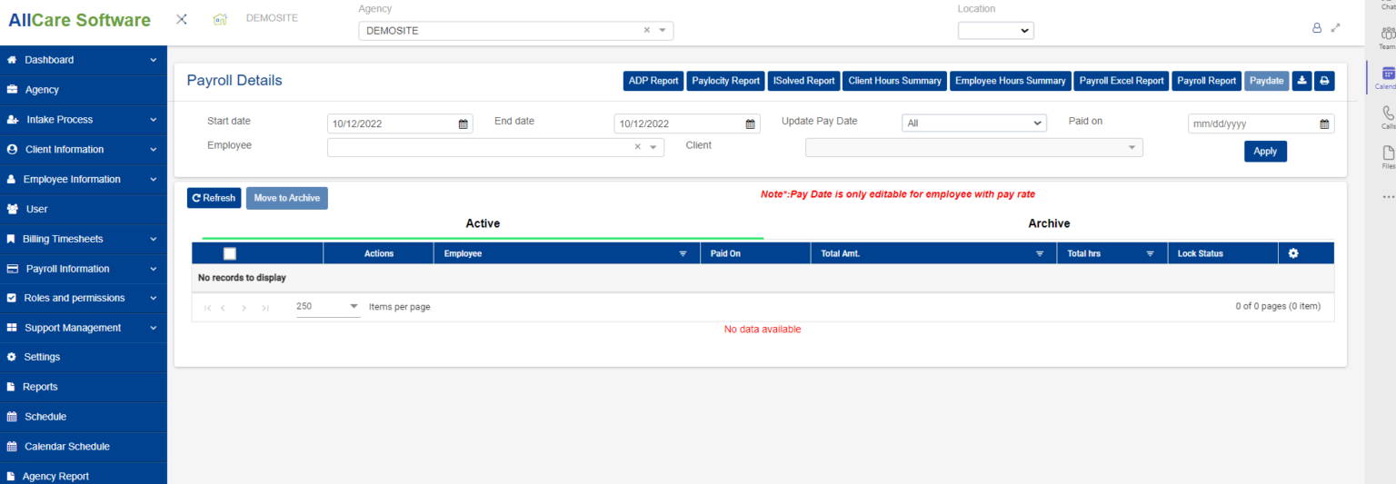The height and width of the screenshot is (484, 1396).
Task: Click the Paydate button
Action: point(1267,81)
